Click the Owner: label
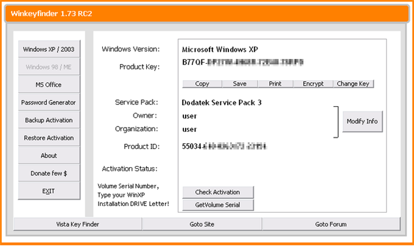Image resolution: width=414 pixels, height=248 pixels. (x=145, y=115)
